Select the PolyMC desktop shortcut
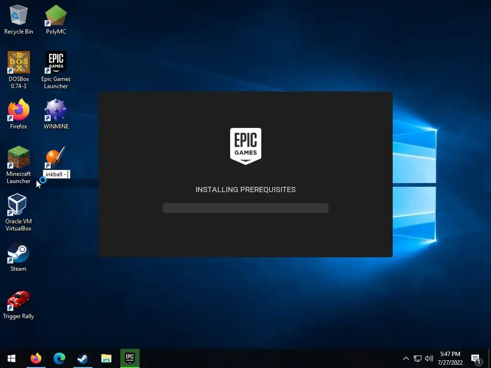Screen dimensions: 491x368 [x=56, y=20]
